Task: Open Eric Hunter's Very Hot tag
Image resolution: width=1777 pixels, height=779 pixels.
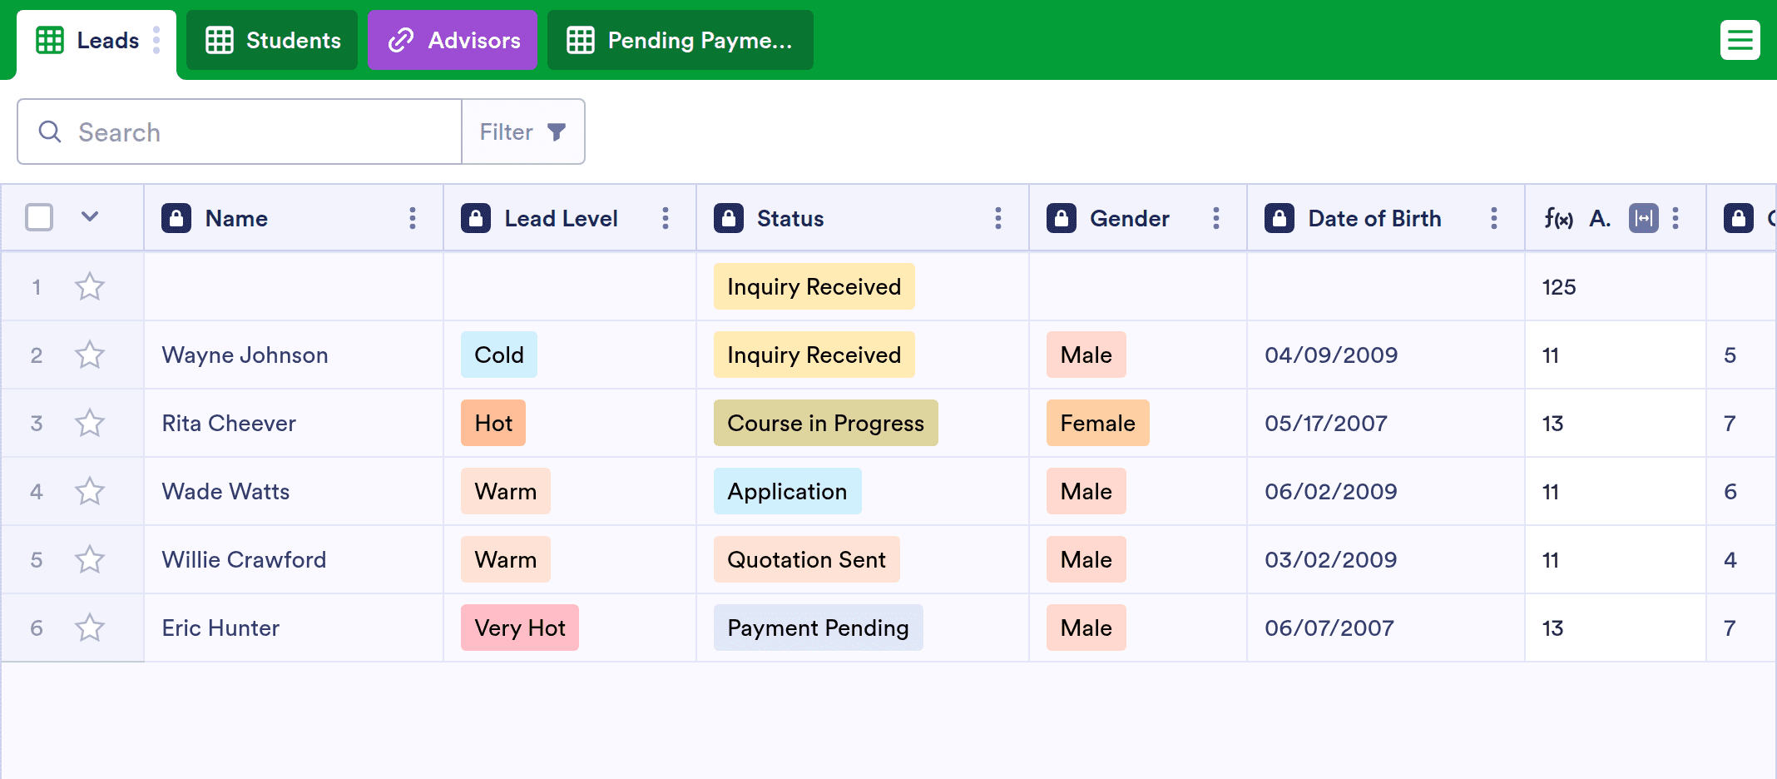Action: [520, 628]
